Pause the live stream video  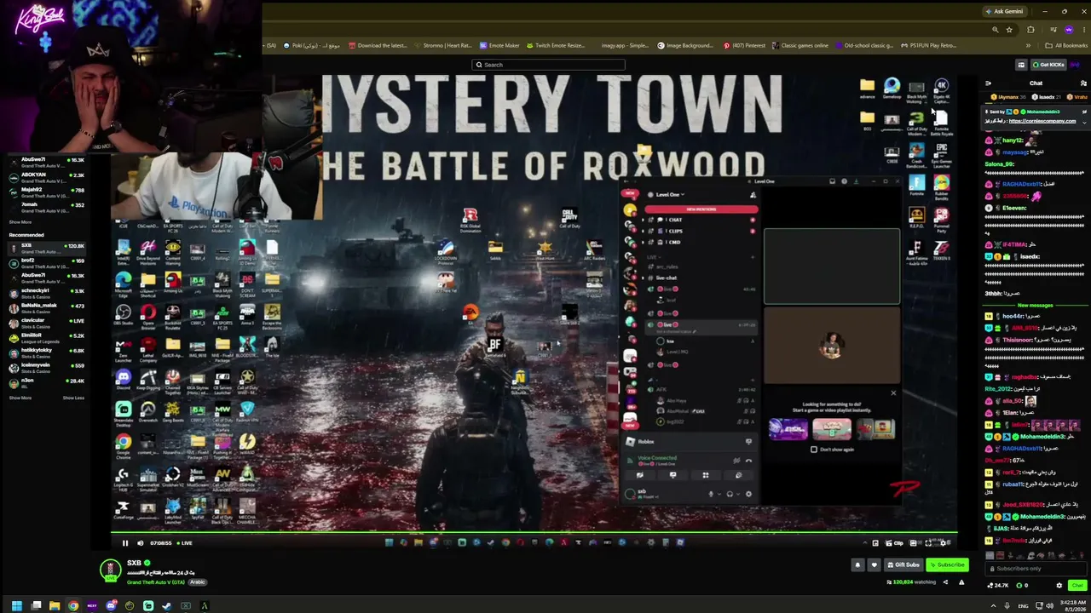pos(124,543)
